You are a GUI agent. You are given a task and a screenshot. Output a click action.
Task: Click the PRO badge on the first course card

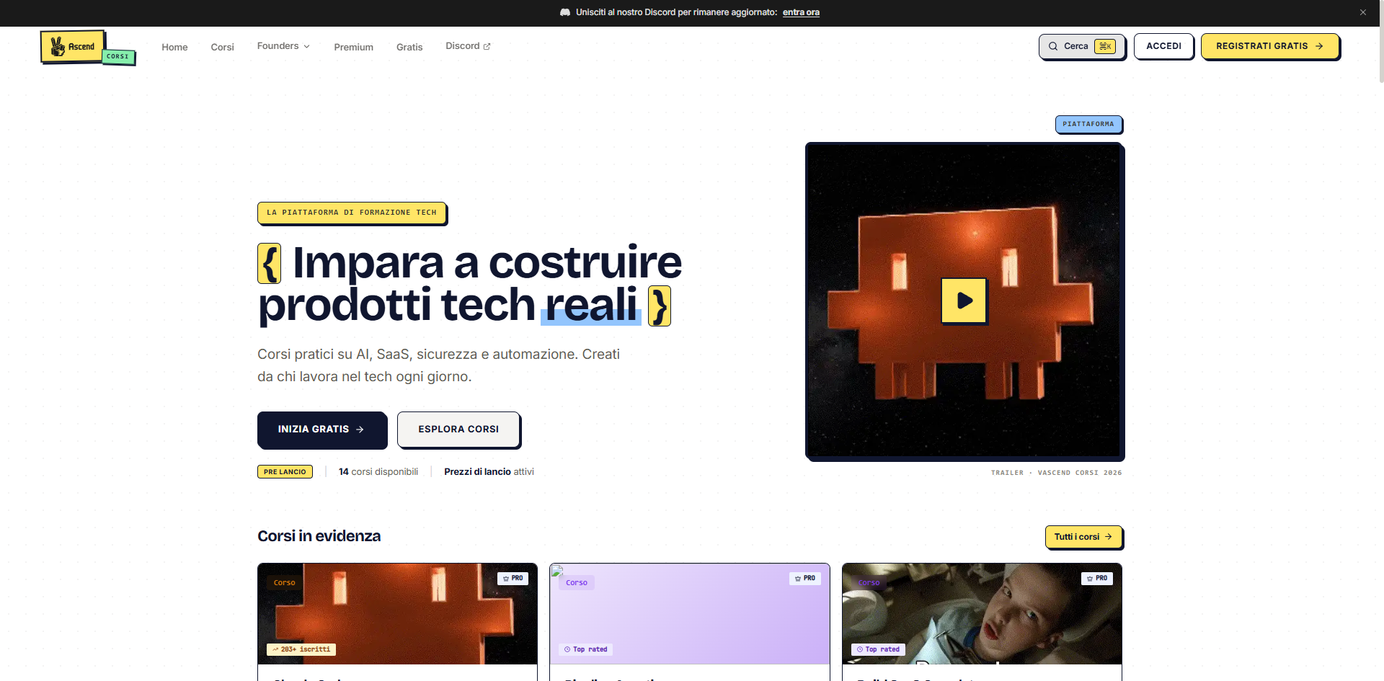[x=513, y=578]
